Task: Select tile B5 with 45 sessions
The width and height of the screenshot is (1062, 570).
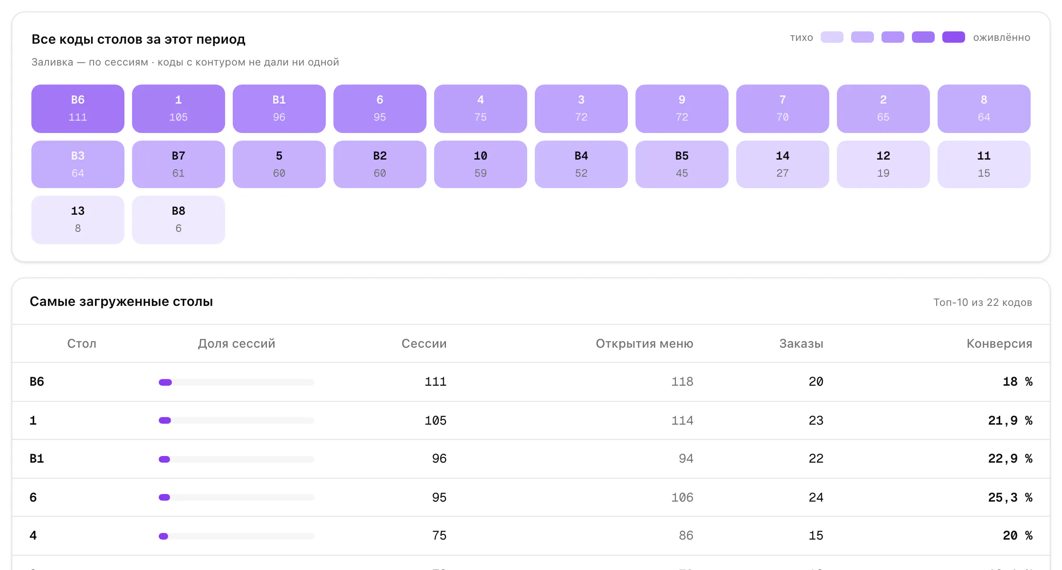Action: tap(682, 164)
